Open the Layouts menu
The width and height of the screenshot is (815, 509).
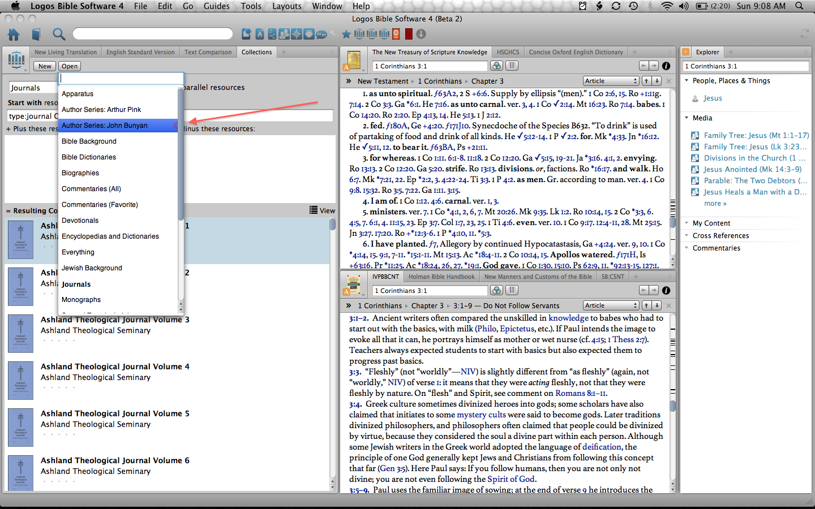click(287, 6)
